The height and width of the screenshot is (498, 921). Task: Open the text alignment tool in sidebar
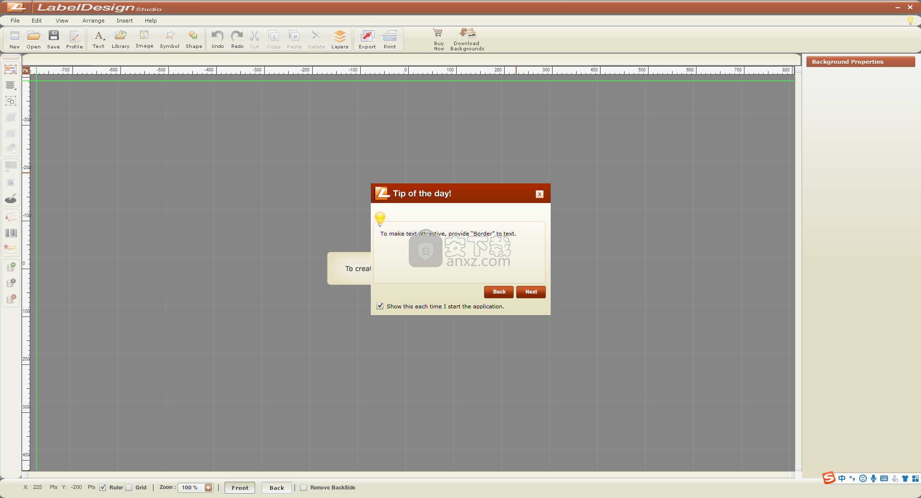coord(11,86)
